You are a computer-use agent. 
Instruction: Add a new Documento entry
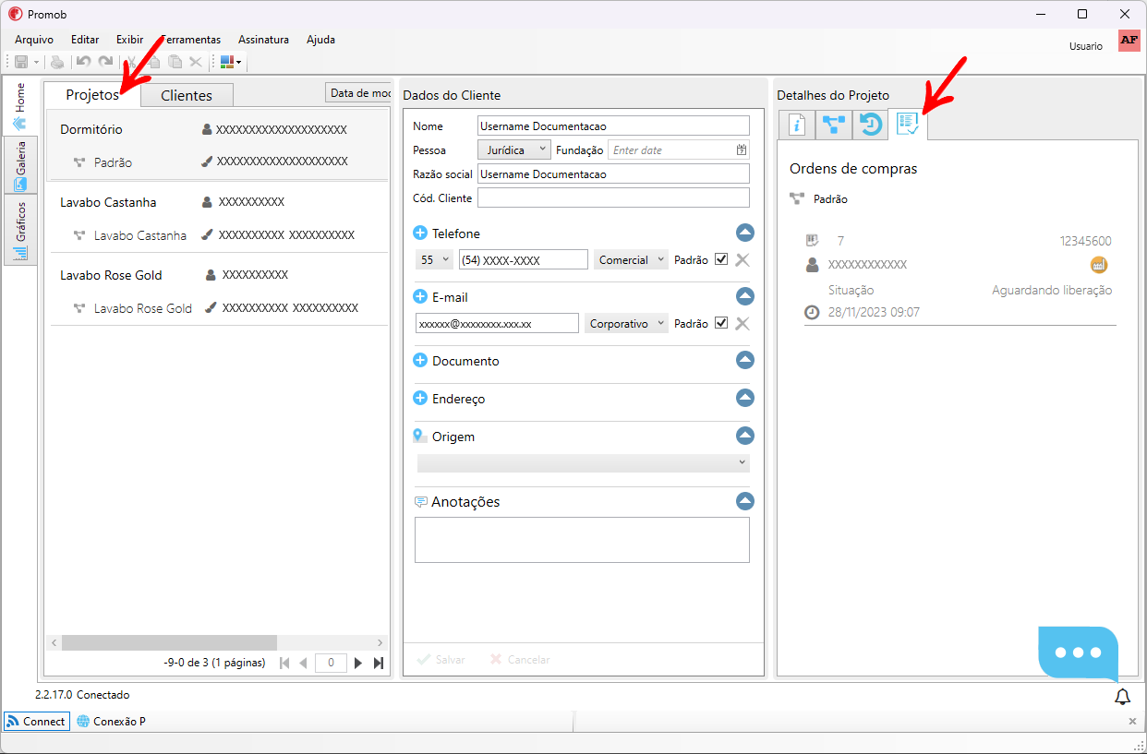420,361
